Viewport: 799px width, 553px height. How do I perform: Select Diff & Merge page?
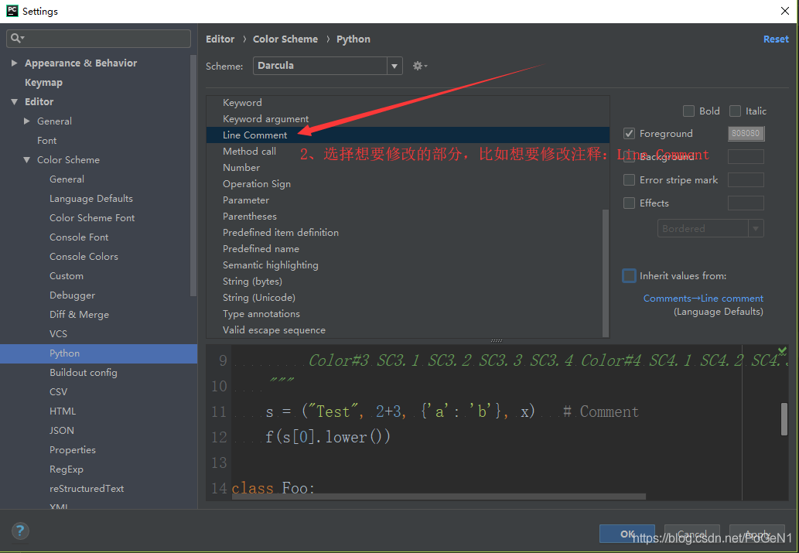79,315
